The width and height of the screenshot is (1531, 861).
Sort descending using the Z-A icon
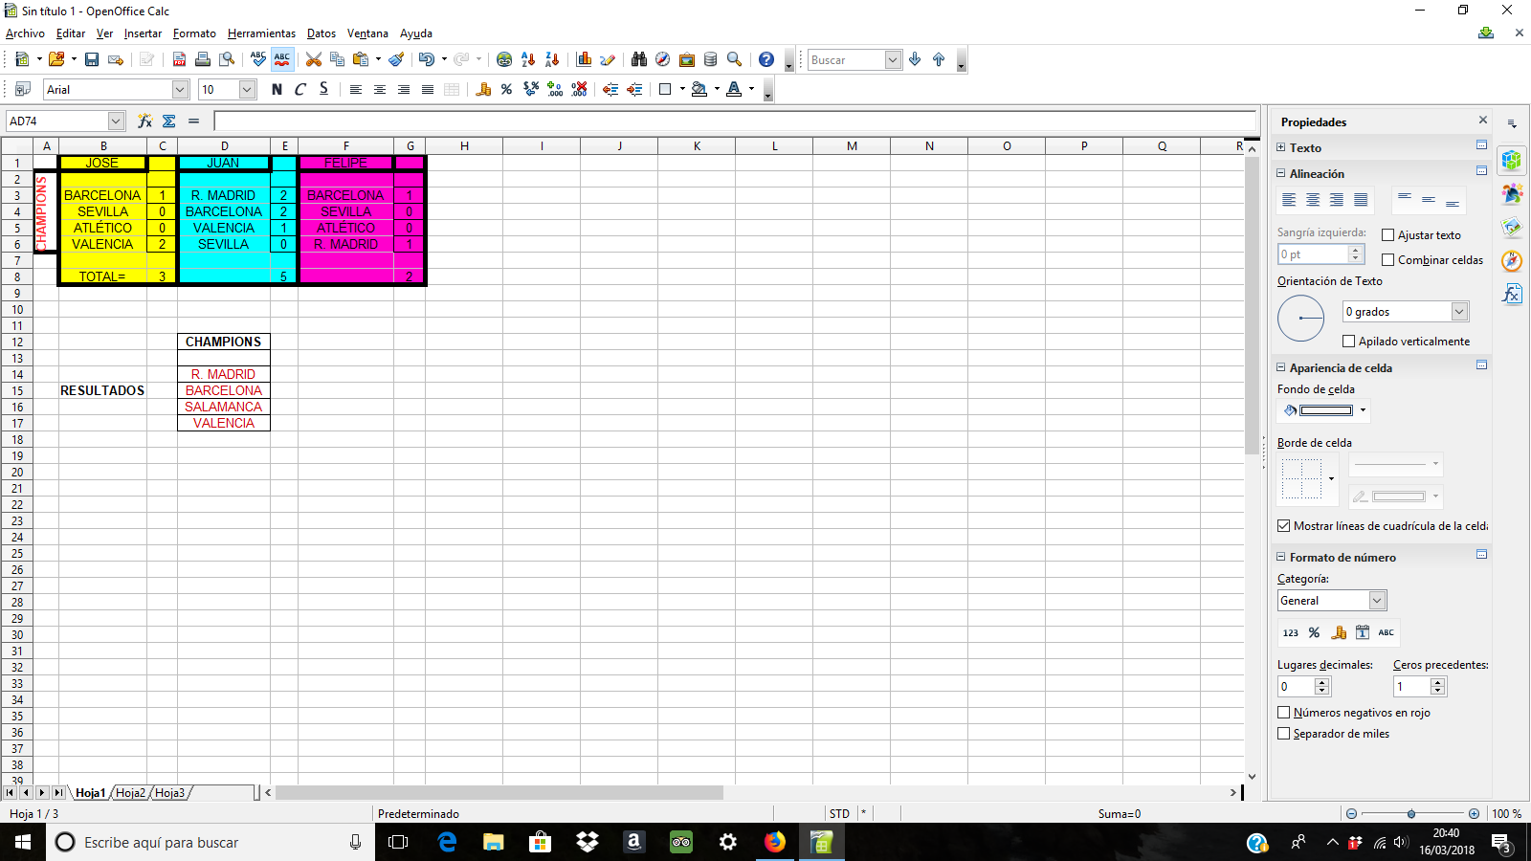552,59
